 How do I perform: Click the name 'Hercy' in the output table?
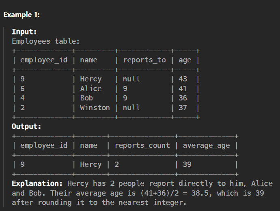coord(91,164)
